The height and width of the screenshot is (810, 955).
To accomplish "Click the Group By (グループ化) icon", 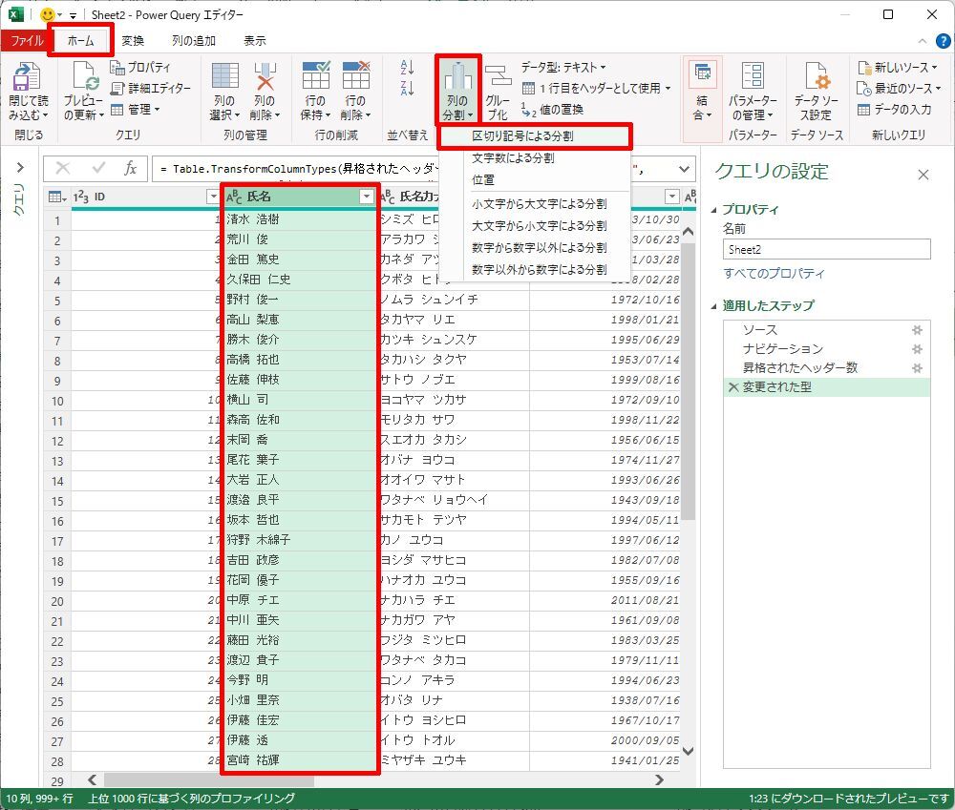I will click(498, 78).
